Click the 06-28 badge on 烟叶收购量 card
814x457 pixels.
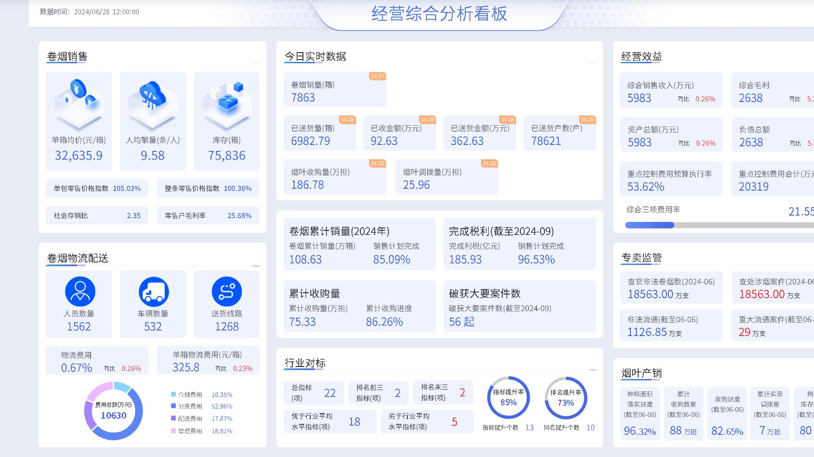[x=376, y=163]
